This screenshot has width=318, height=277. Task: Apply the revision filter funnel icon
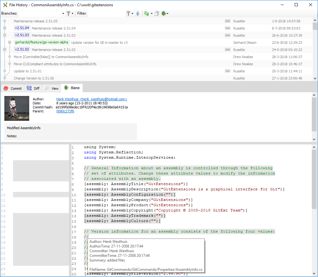coord(128,13)
